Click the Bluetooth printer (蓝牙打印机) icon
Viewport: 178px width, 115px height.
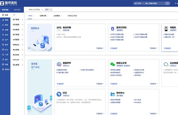tap(113, 28)
